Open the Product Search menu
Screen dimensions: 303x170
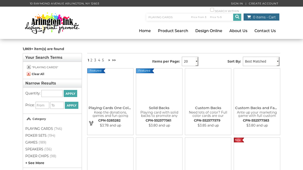pyautogui.click(x=173, y=31)
